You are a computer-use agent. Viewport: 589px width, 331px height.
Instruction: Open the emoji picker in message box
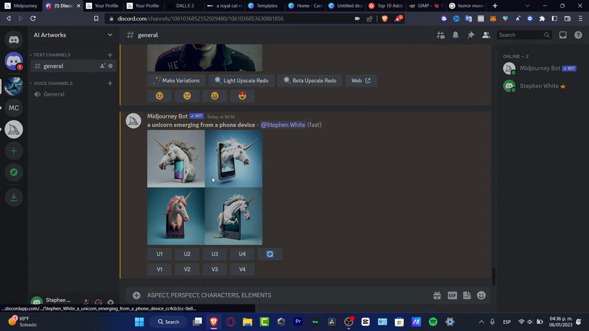(481, 295)
